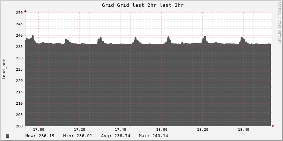Click the Avg: 236.74 statistic
The width and height of the screenshot is (283, 141).
[116, 136]
